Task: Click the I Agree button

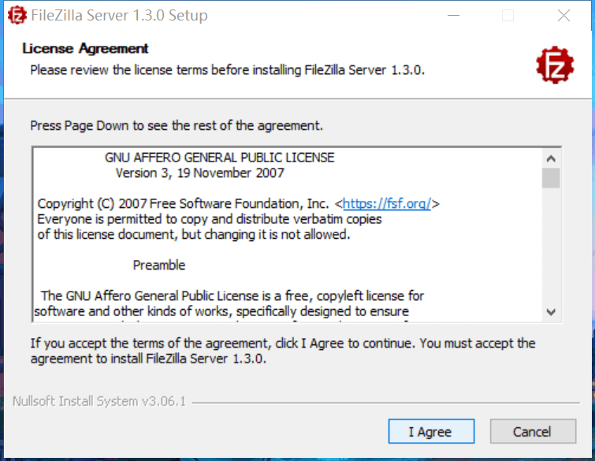Action: [431, 431]
